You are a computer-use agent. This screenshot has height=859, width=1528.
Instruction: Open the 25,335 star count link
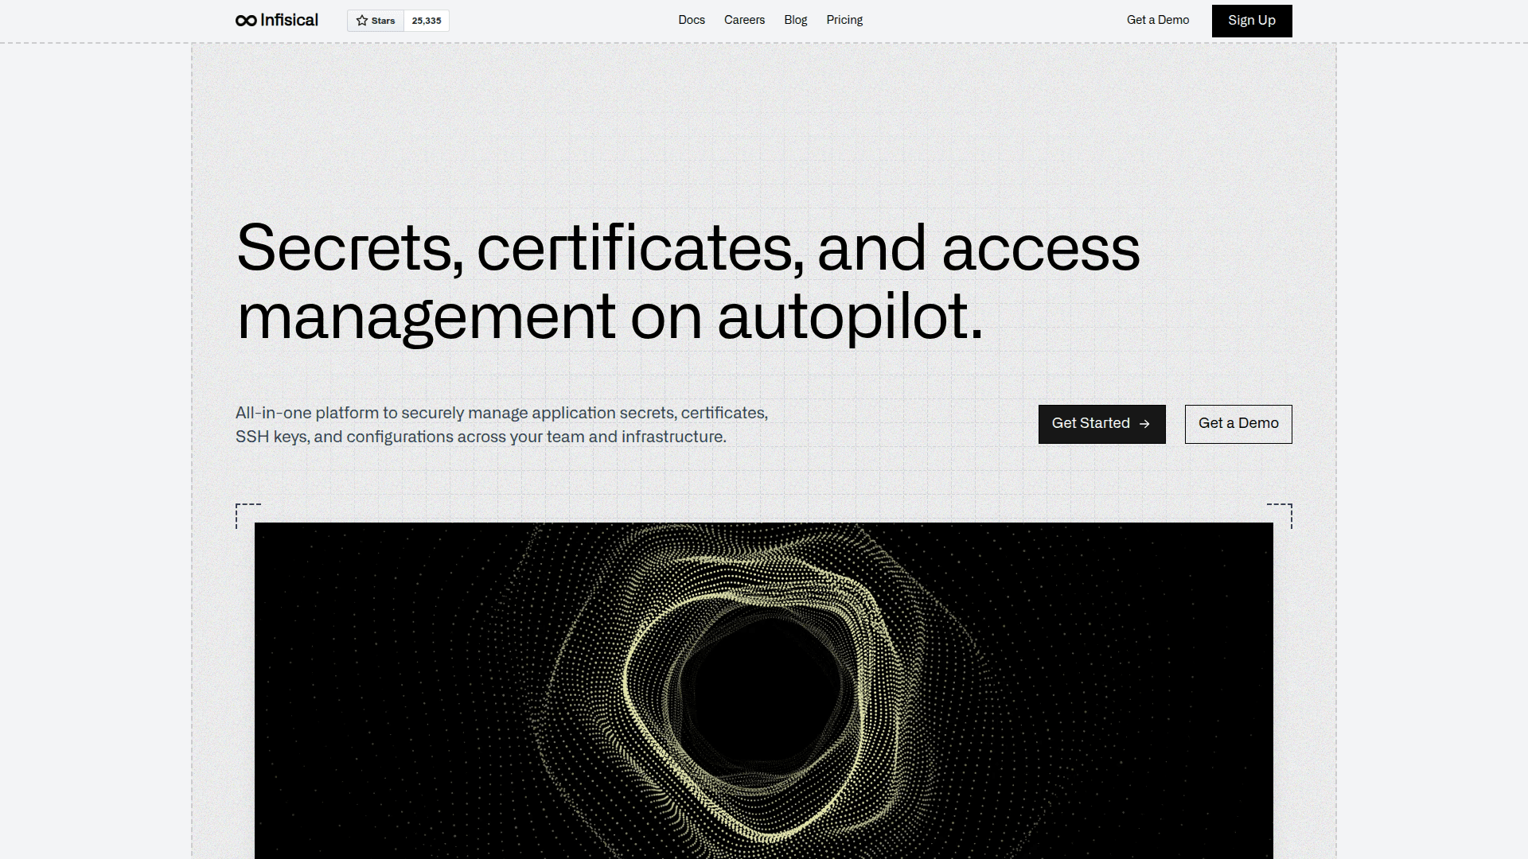pos(427,21)
